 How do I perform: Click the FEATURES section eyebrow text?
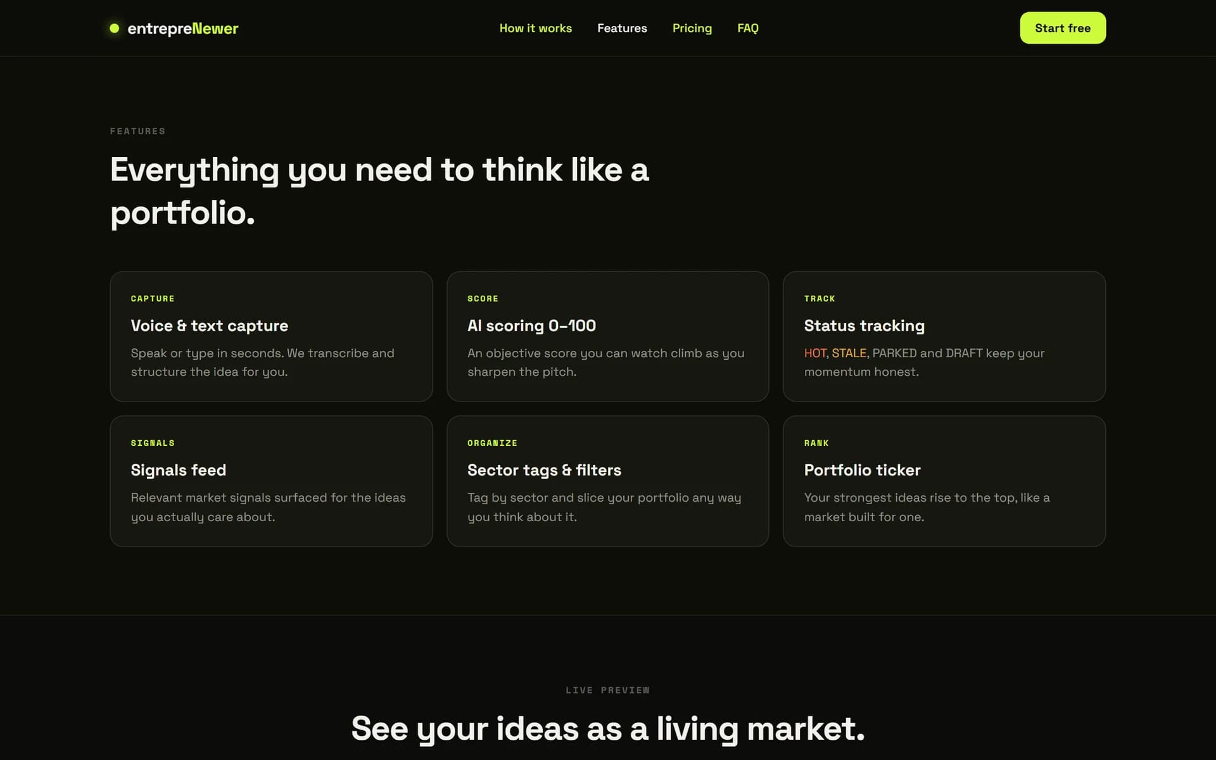(137, 131)
